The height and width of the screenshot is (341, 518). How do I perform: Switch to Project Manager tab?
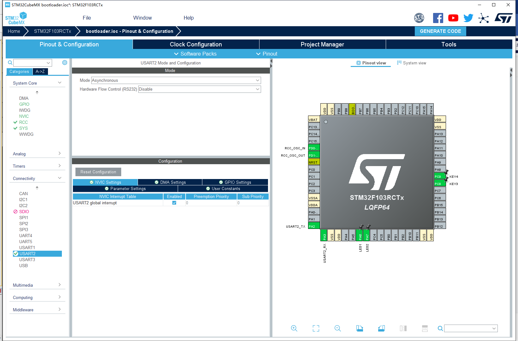click(322, 44)
